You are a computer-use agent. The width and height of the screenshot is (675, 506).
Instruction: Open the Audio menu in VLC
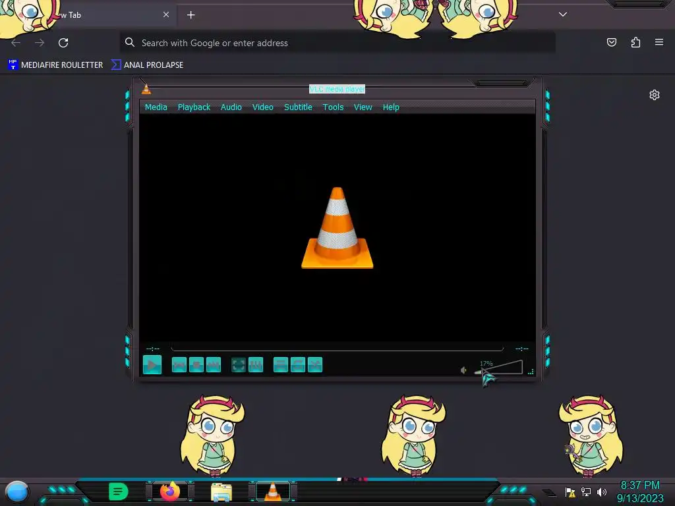click(231, 107)
